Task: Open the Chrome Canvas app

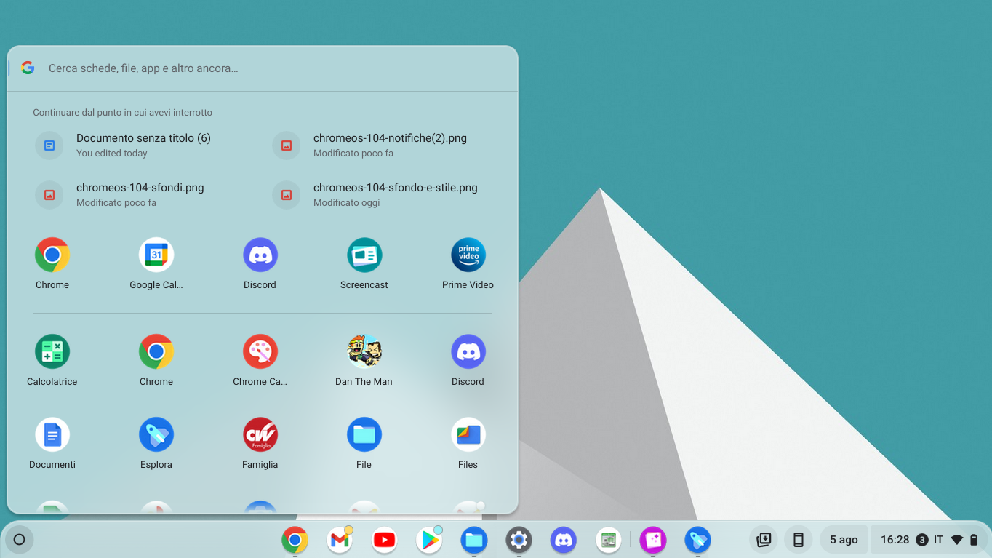Action: point(260,353)
